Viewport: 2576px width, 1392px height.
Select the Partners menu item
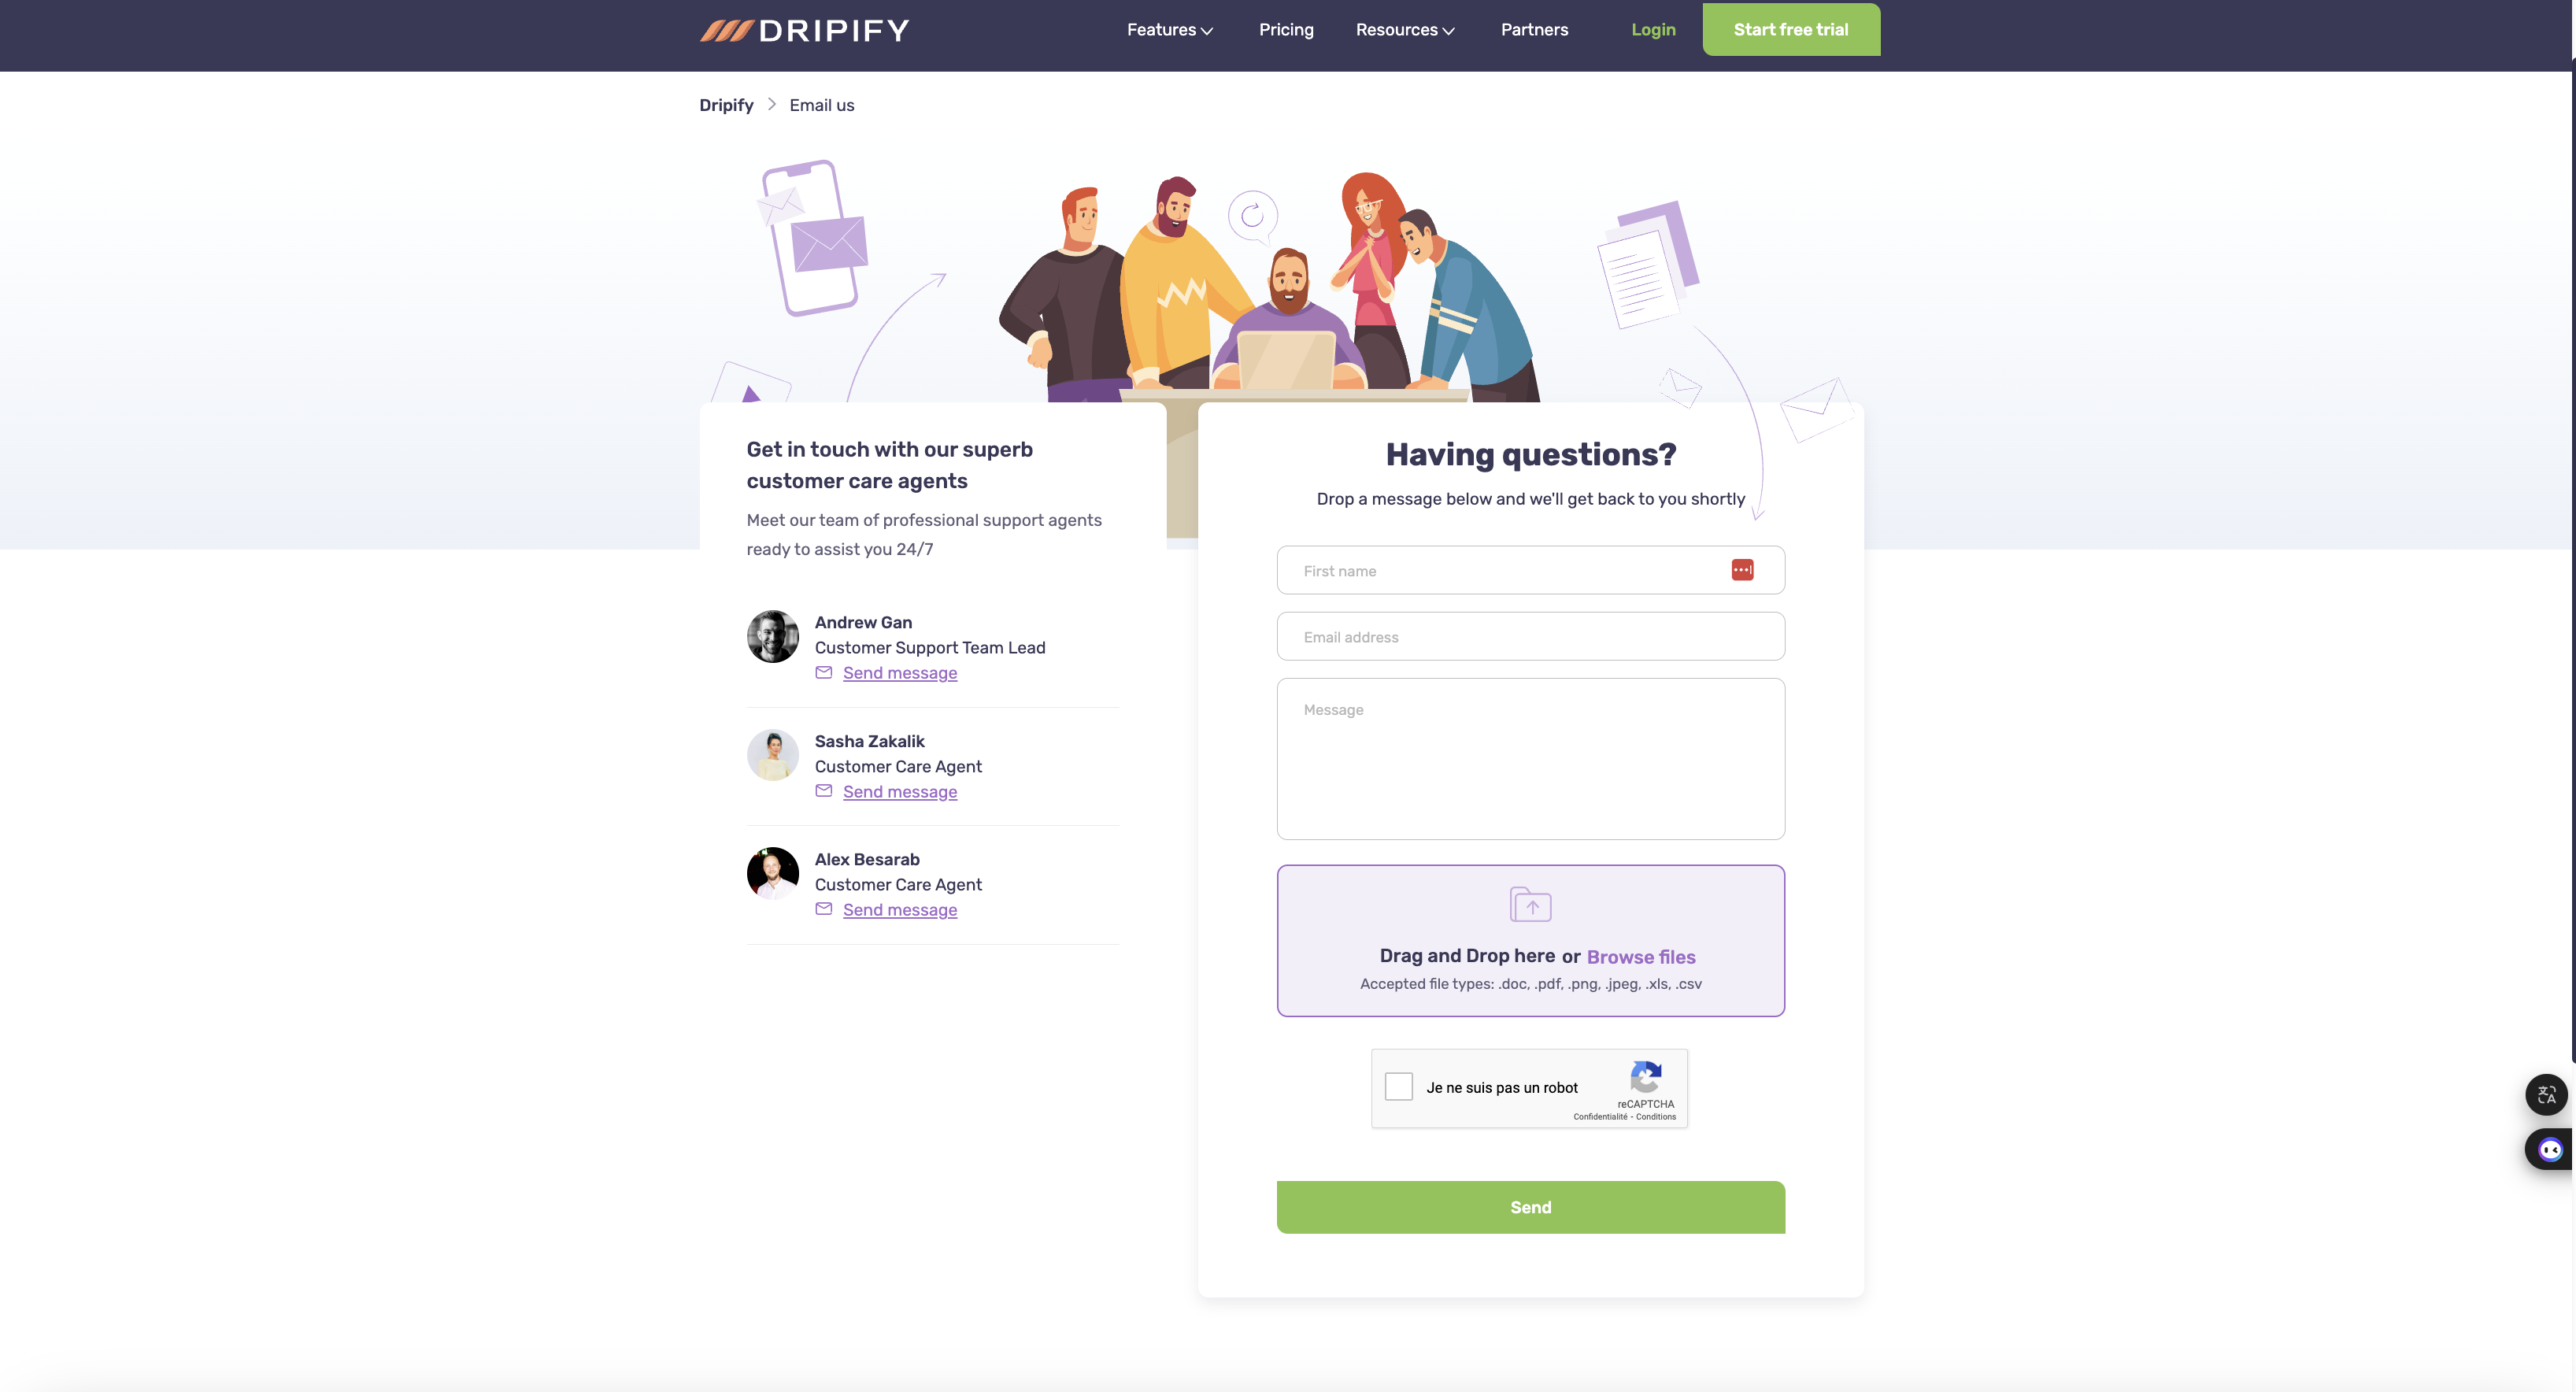1534,29
